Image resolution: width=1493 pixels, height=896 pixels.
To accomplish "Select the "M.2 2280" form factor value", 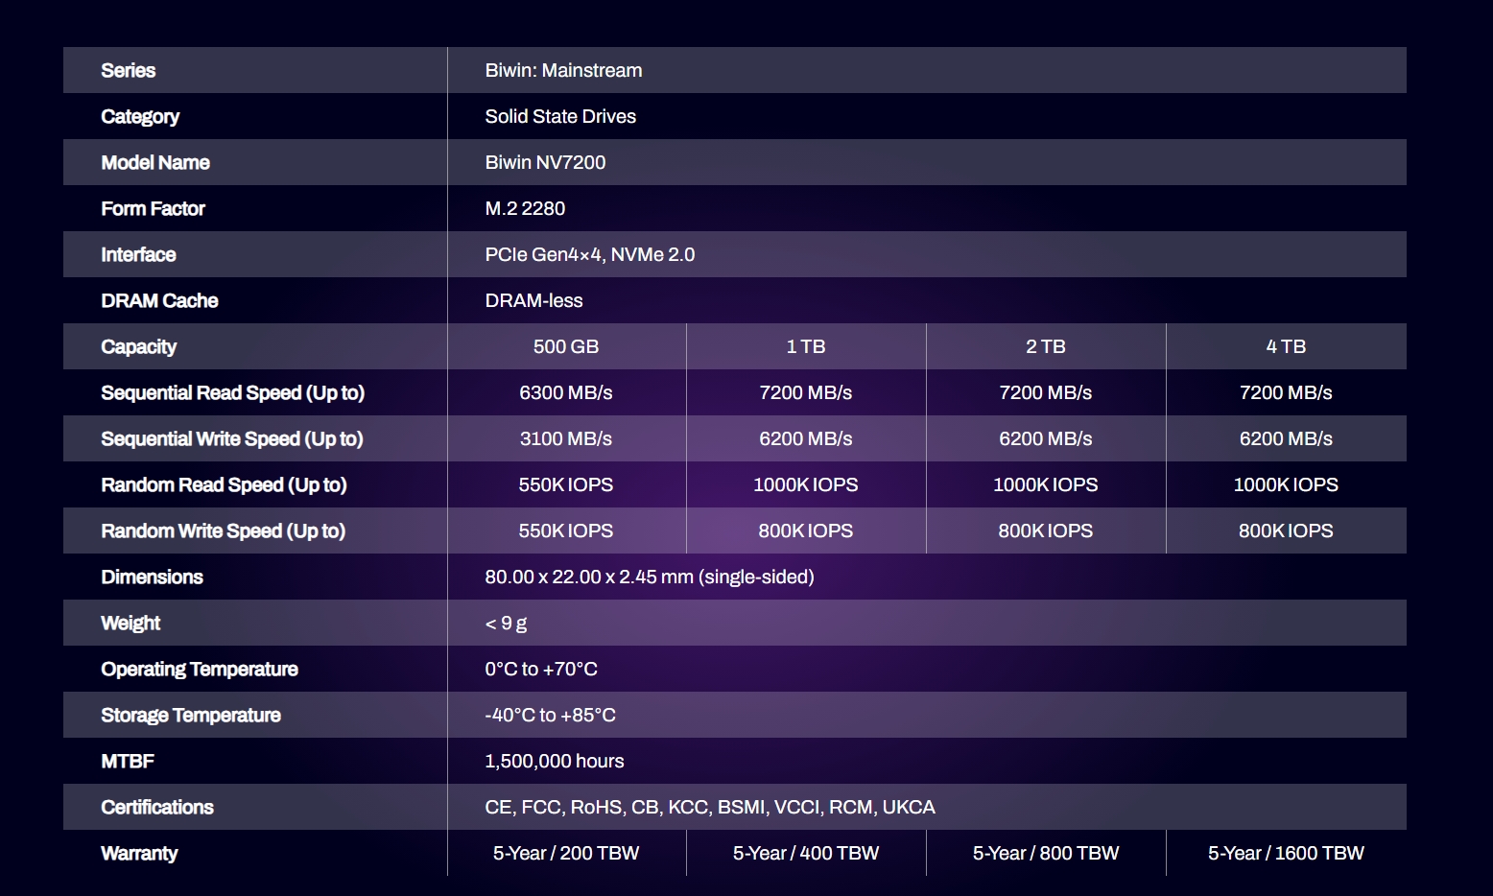I will [x=525, y=208].
